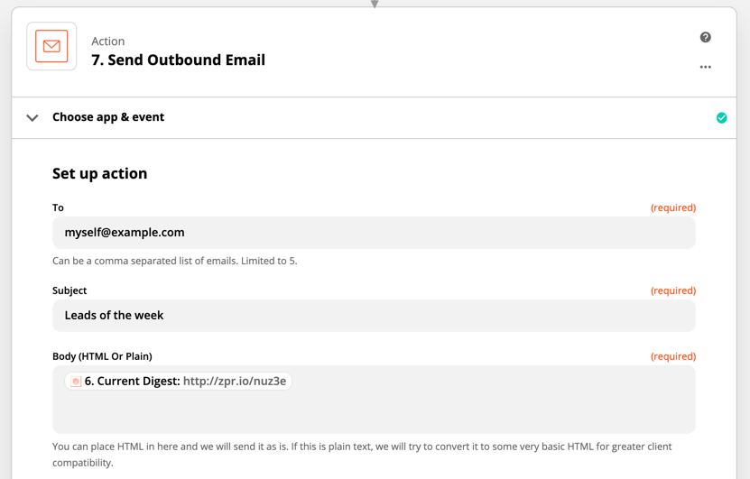Click the step title 7. Send Outbound Email
The image size is (750, 479).
(178, 60)
